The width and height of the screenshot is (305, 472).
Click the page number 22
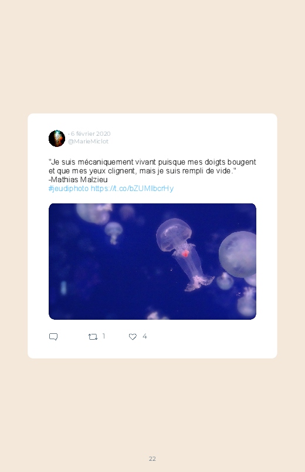152,458
